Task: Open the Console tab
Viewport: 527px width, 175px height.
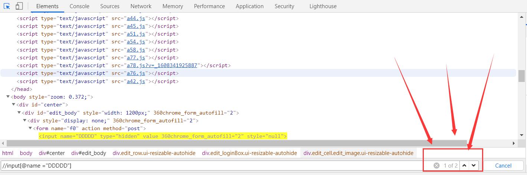Action: 79,6
